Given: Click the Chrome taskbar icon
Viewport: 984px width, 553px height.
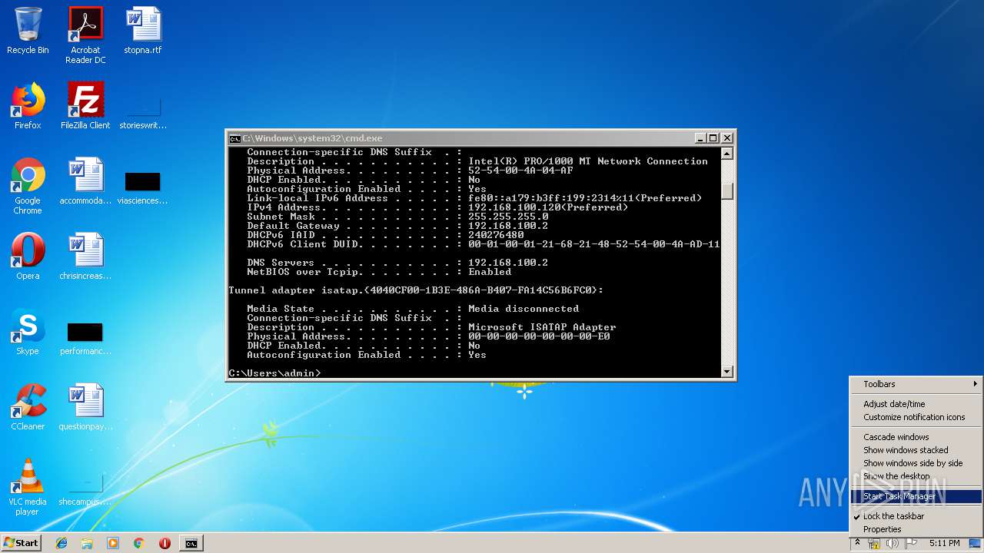Looking at the screenshot, I should [138, 543].
